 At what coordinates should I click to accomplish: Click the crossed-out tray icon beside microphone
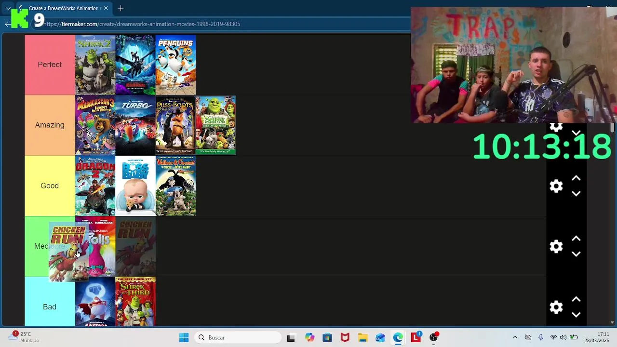click(x=528, y=338)
